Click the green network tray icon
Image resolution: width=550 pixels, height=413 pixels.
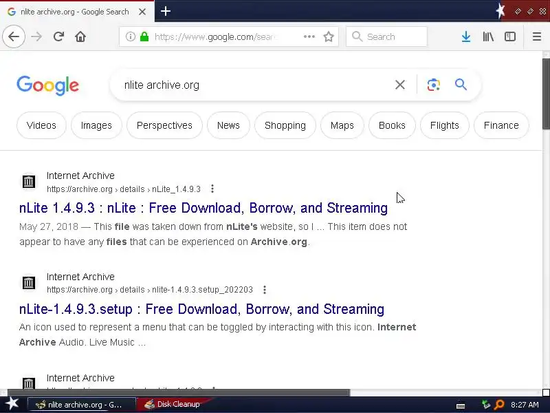[x=486, y=405]
